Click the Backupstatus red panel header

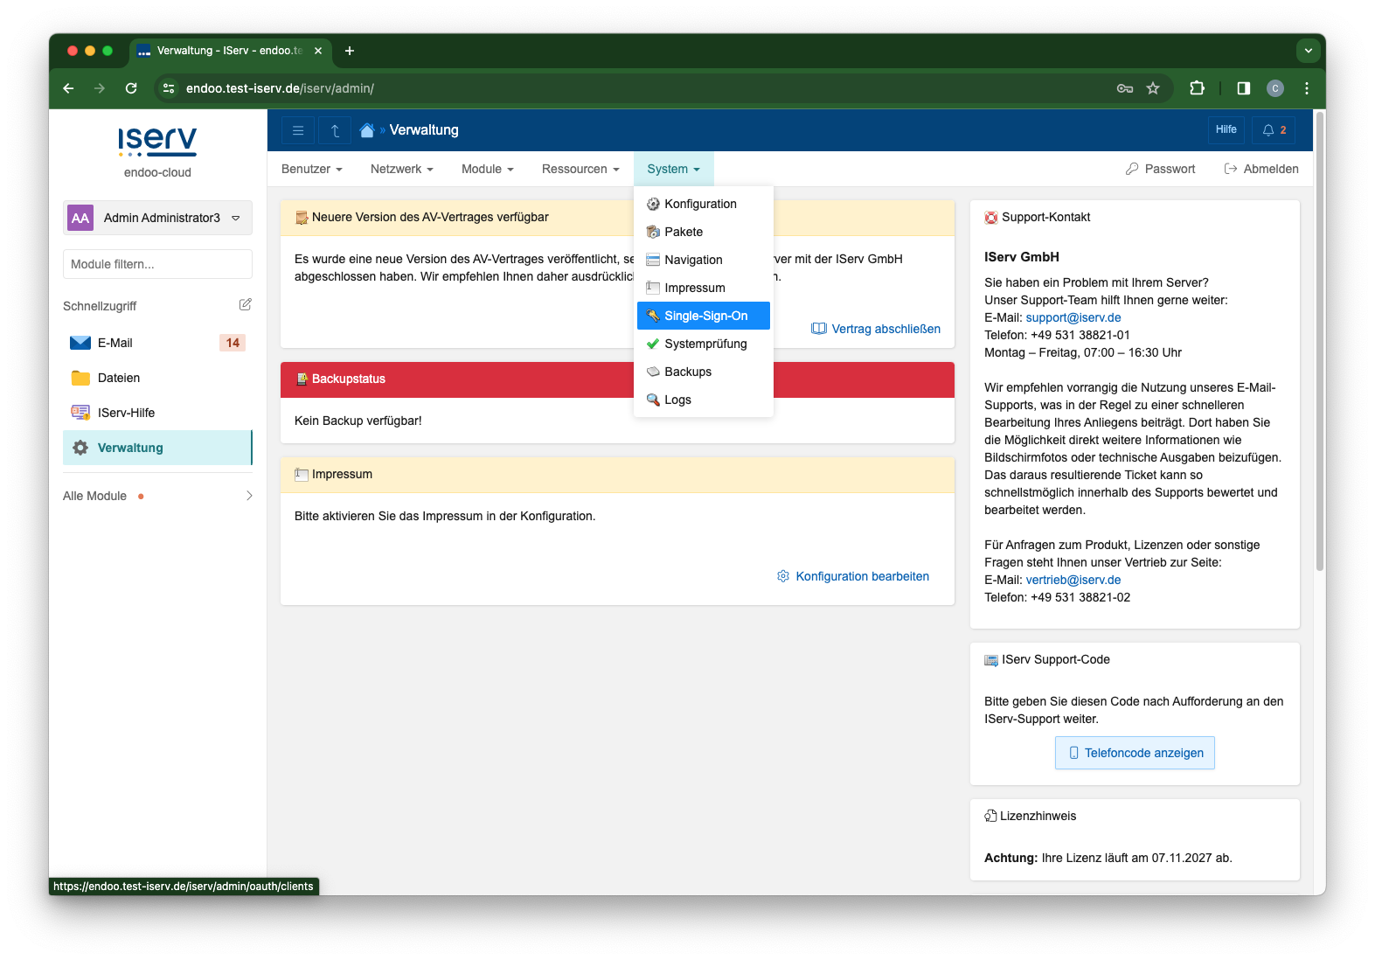(617, 379)
